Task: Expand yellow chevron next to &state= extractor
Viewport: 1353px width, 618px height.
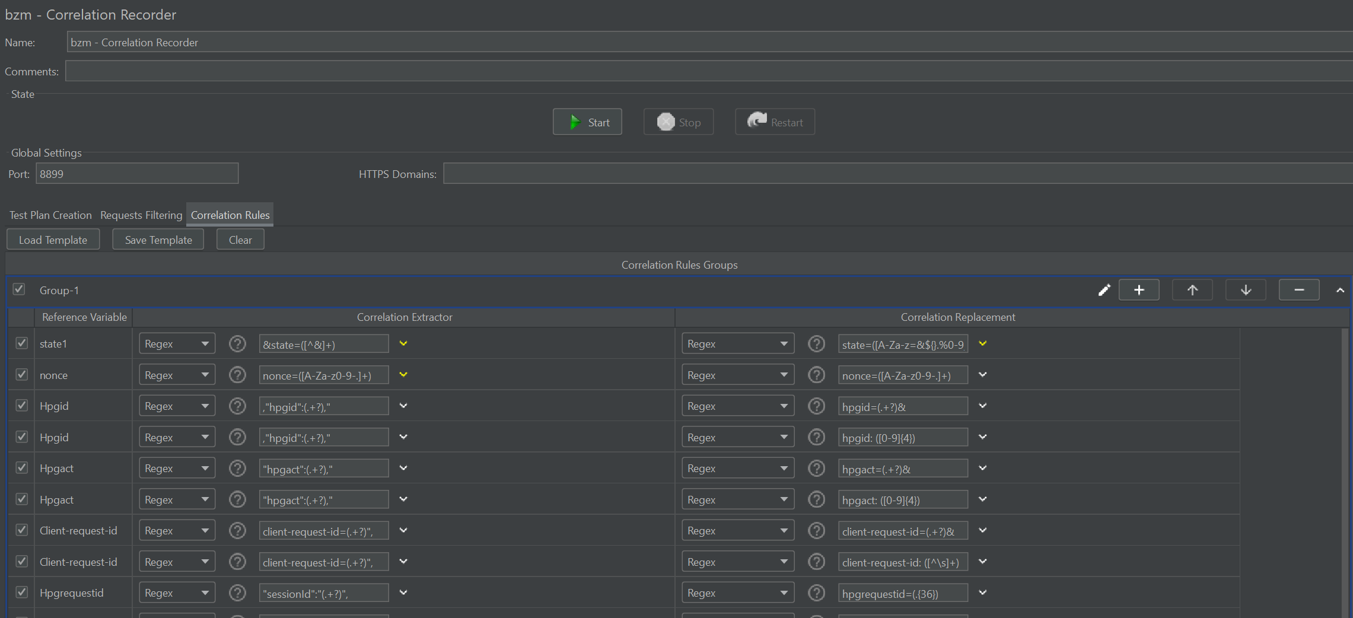Action: (403, 343)
